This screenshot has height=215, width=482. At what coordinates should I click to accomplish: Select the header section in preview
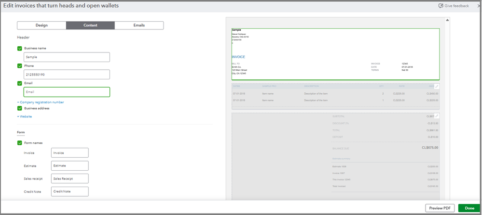pos(336,54)
